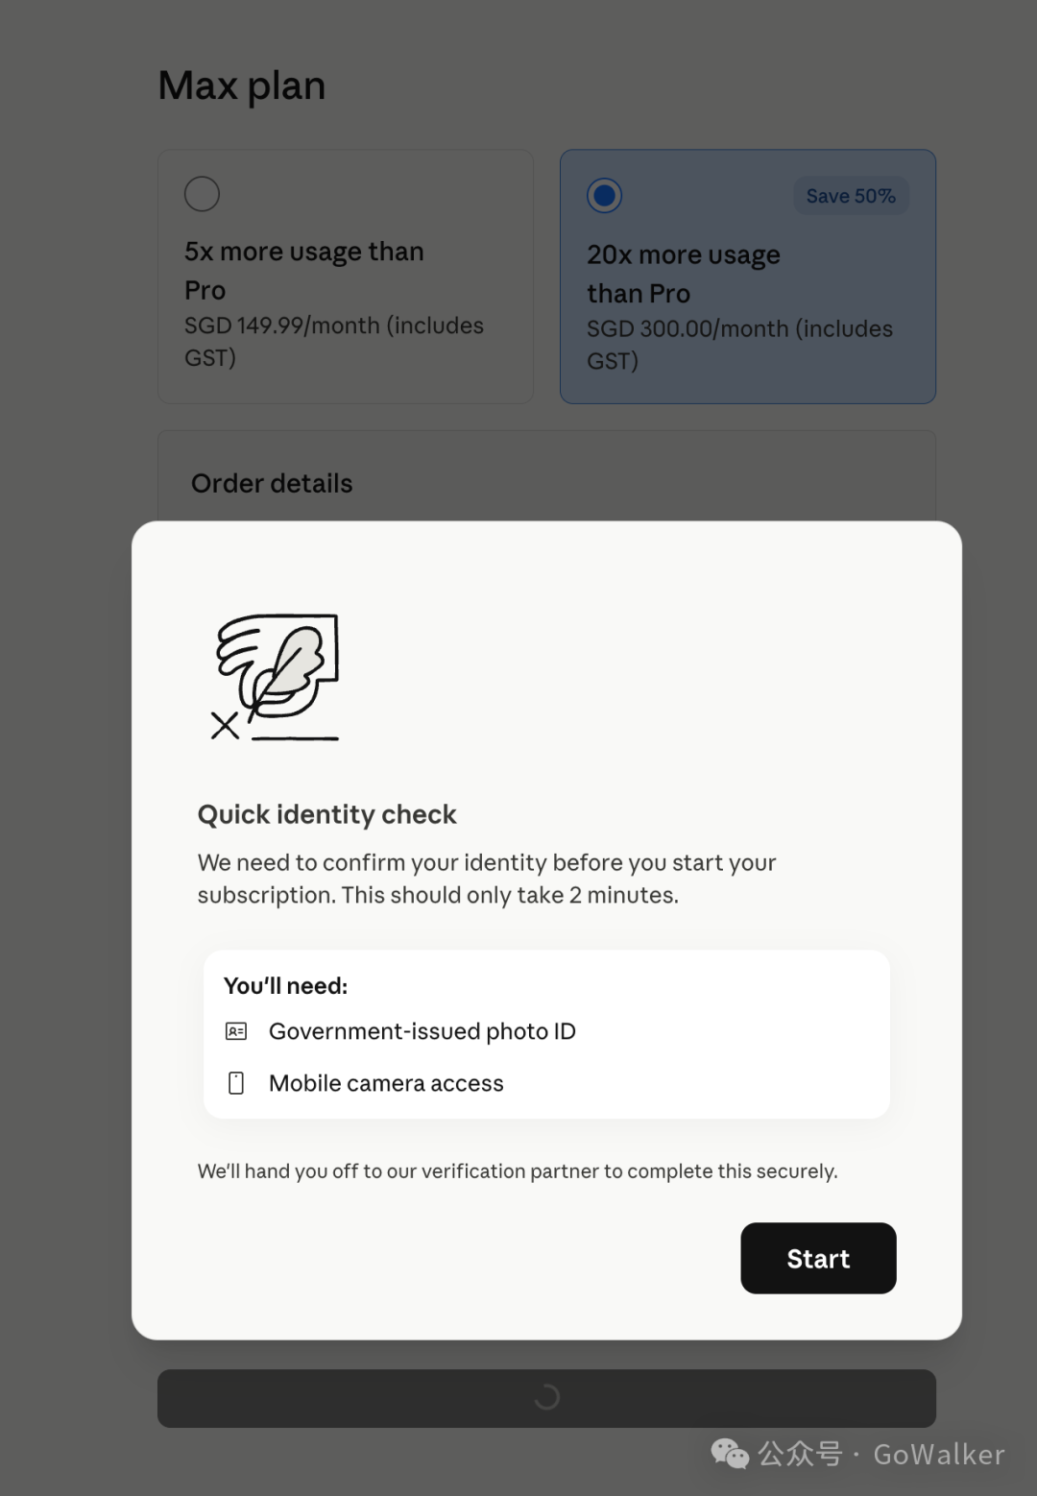Choose the SGD 149.99/month plan card

(346, 277)
